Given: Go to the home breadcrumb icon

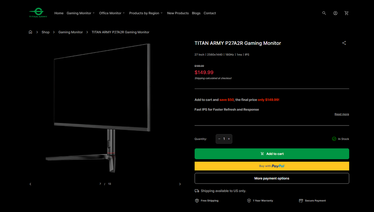Looking at the screenshot, I should click(30, 32).
